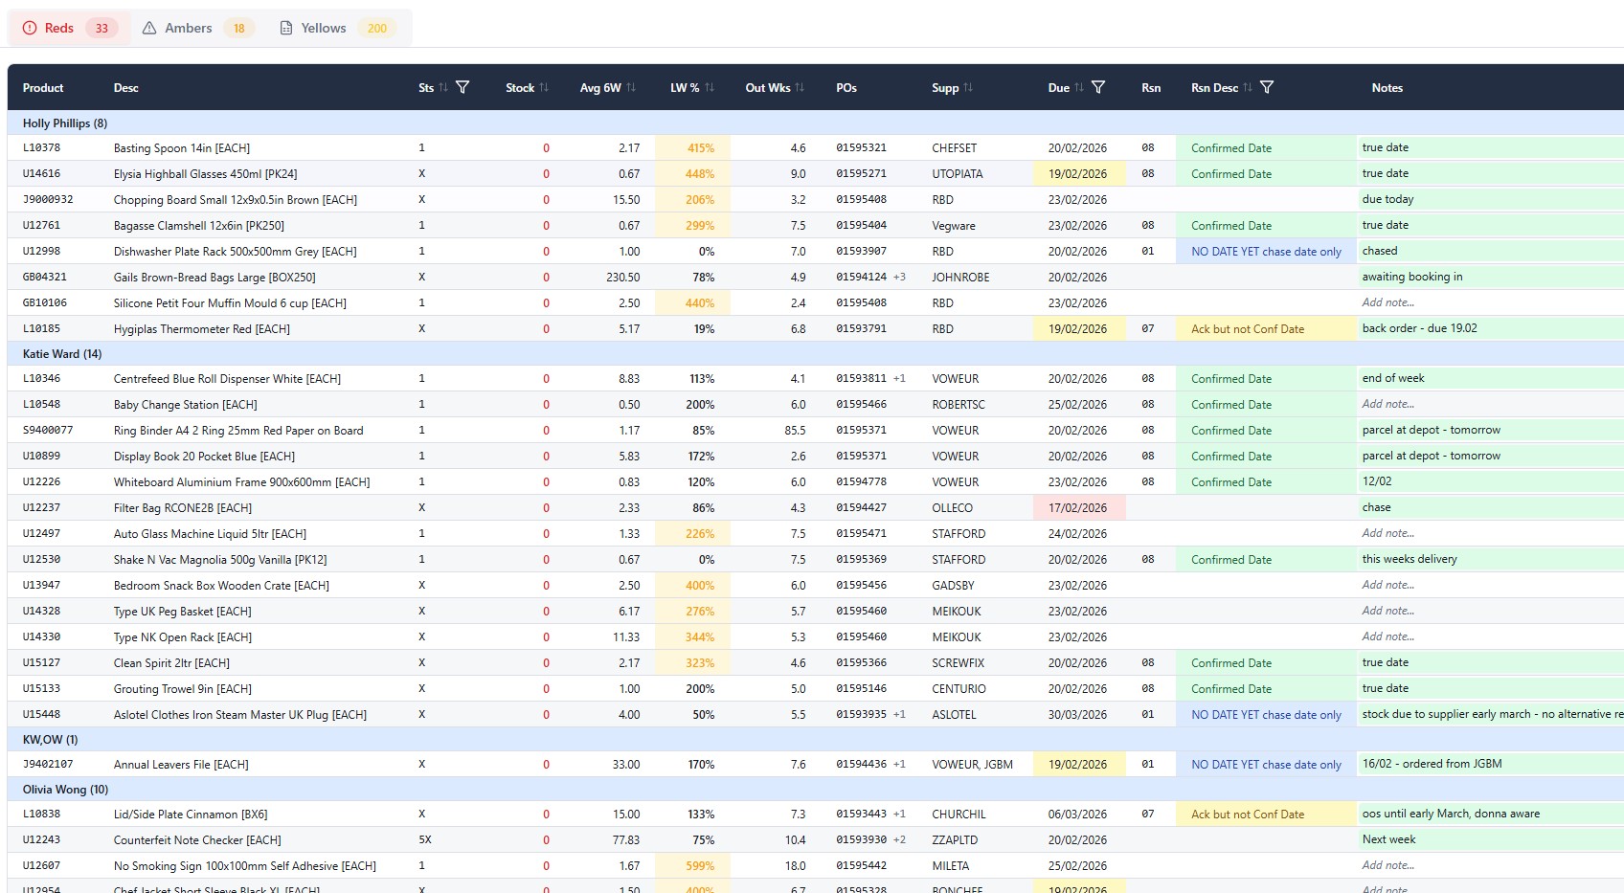Click product code L10378
This screenshot has width=1624, height=893.
(41, 148)
